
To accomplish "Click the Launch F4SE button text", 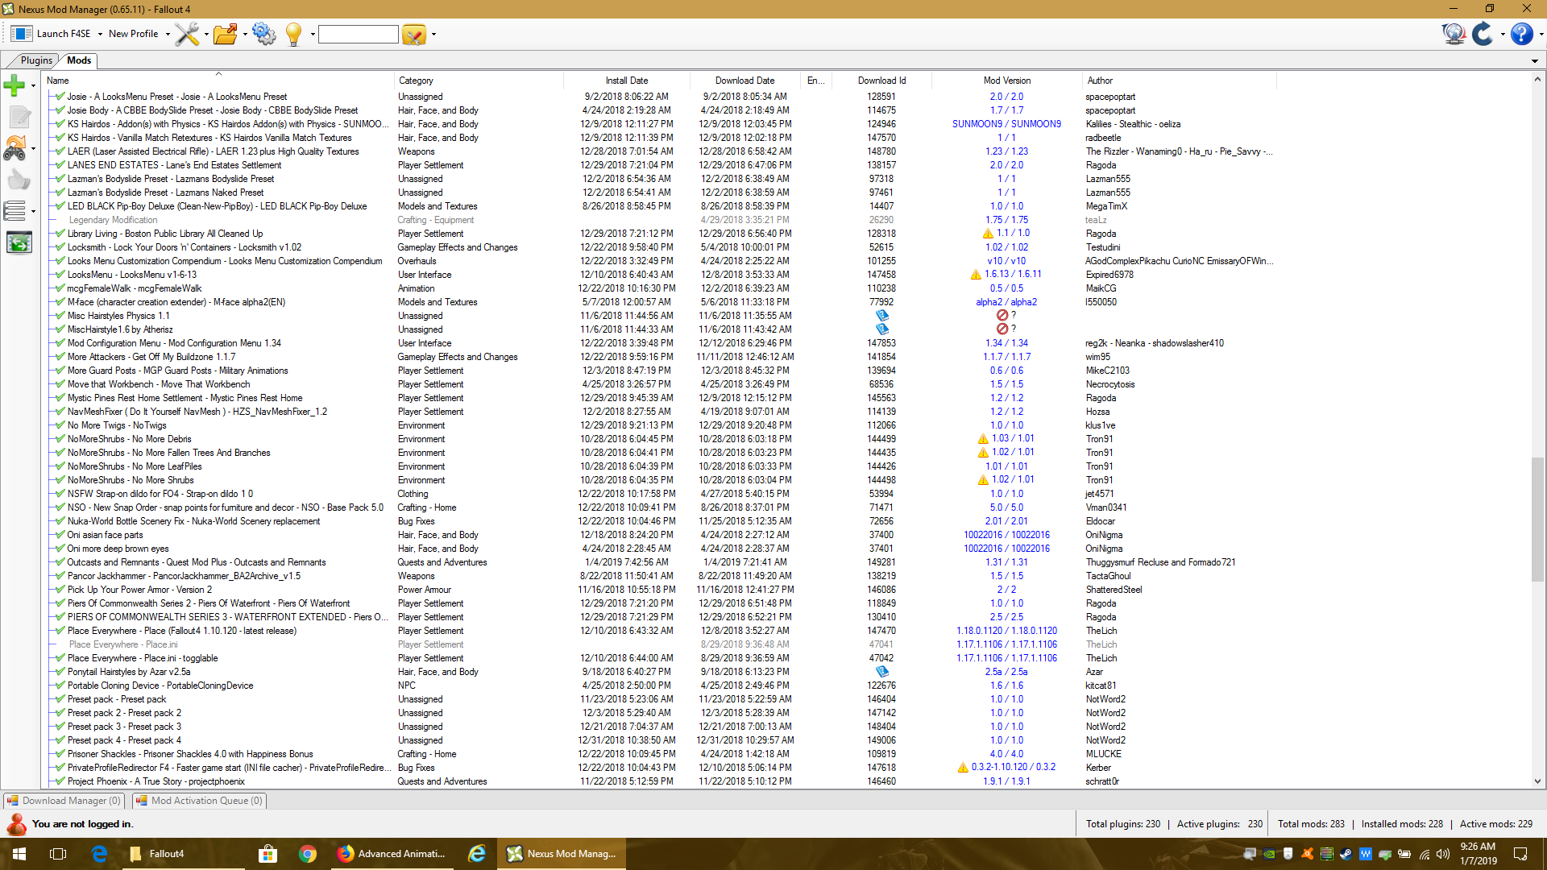I will [64, 34].
